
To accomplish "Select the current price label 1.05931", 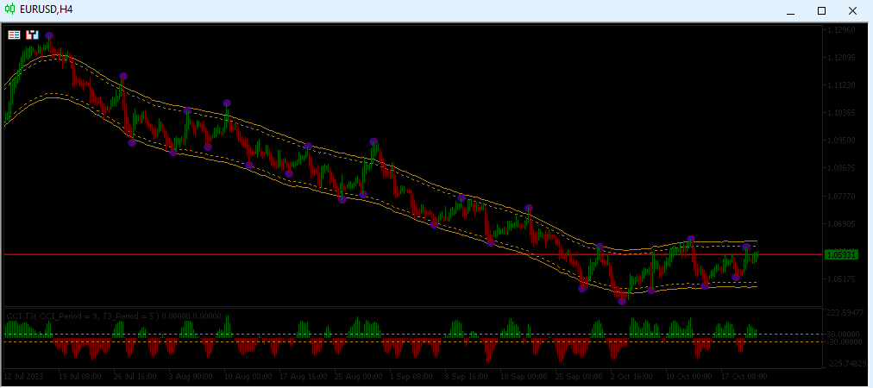I will coord(841,254).
